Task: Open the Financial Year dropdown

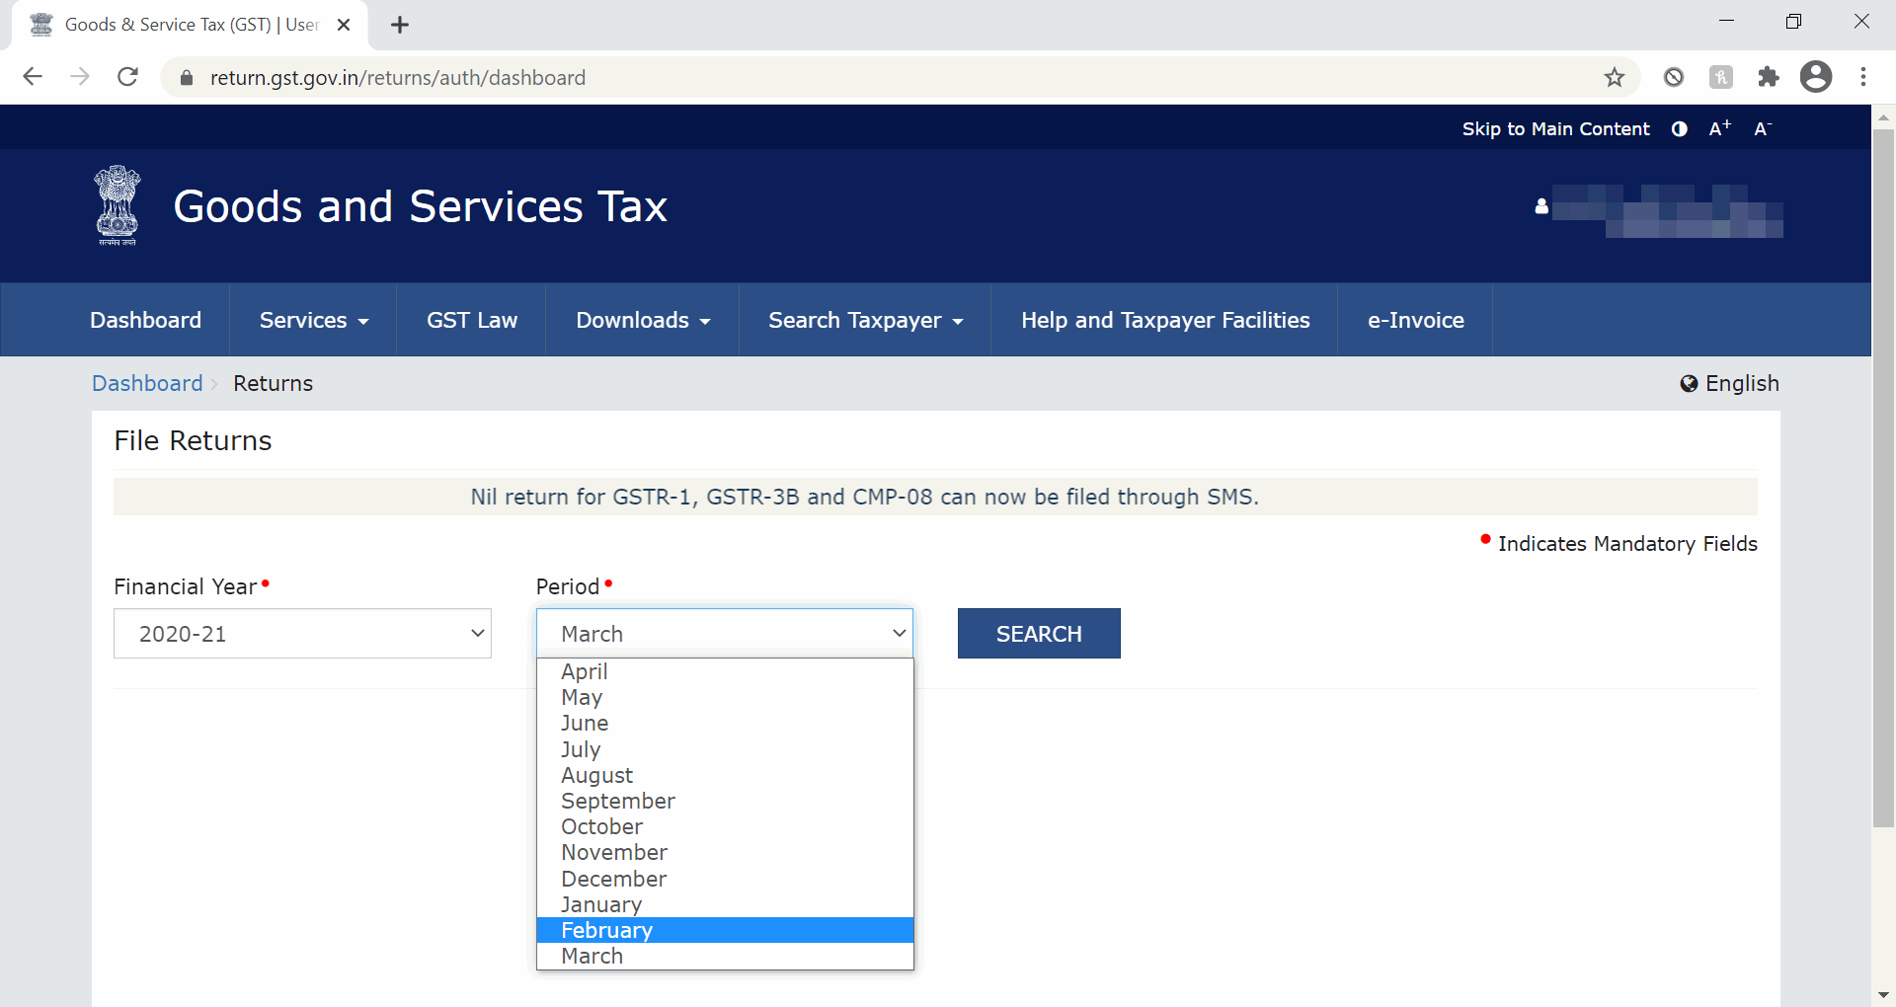Action: (x=302, y=634)
